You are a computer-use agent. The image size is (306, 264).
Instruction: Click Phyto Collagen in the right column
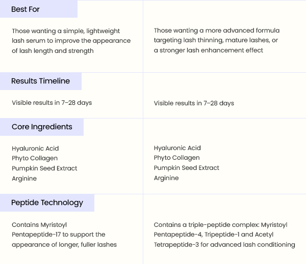click(176, 158)
